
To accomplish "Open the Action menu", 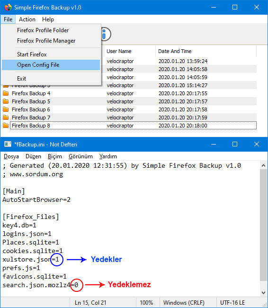I will tap(27, 19).
